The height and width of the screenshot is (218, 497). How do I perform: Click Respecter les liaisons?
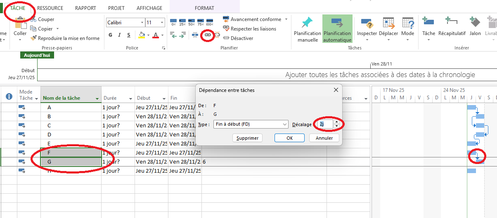point(249,29)
